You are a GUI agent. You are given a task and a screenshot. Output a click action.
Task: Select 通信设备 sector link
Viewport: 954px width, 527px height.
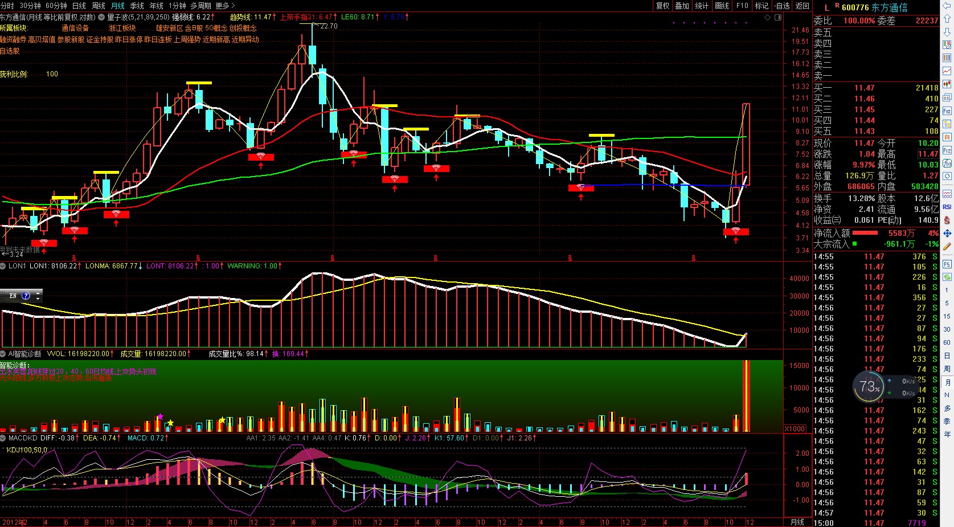pyautogui.click(x=75, y=28)
